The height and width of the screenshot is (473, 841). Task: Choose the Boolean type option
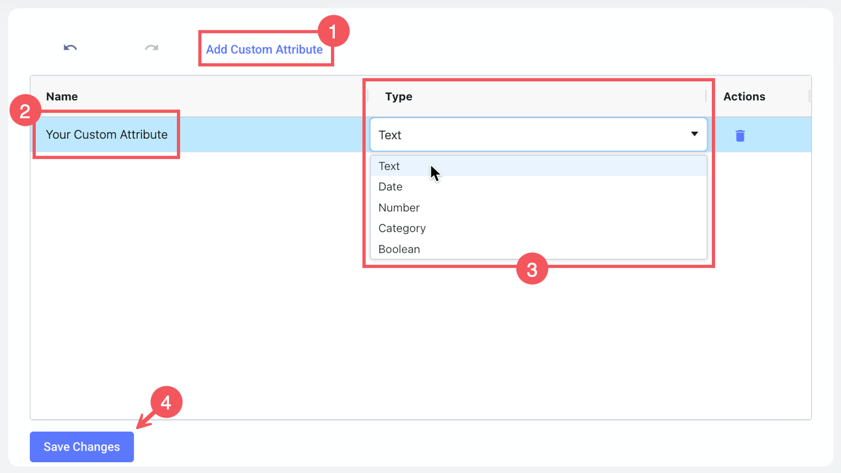tap(399, 250)
